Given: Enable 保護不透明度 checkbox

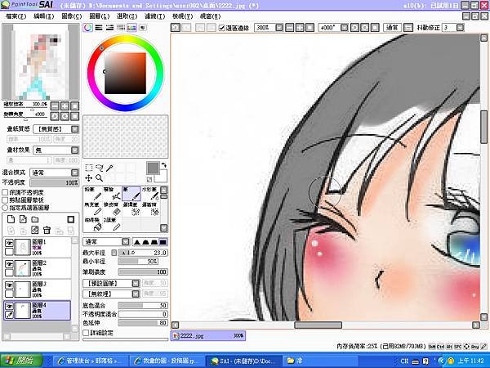Looking at the screenshot, I should click(x=6, y=192).
